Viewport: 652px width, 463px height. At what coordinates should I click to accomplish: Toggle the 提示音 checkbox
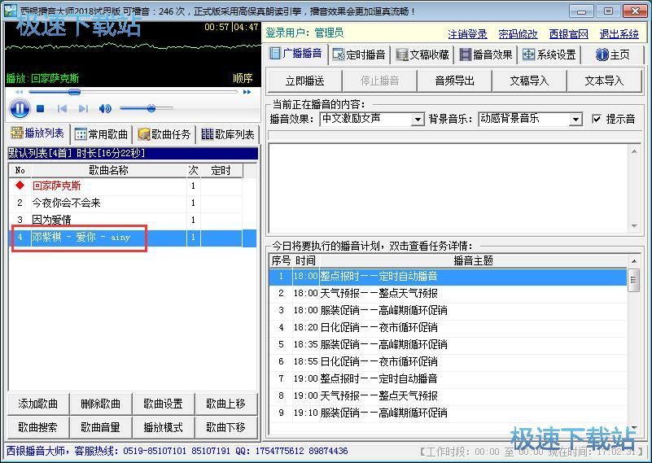(597, 119)
